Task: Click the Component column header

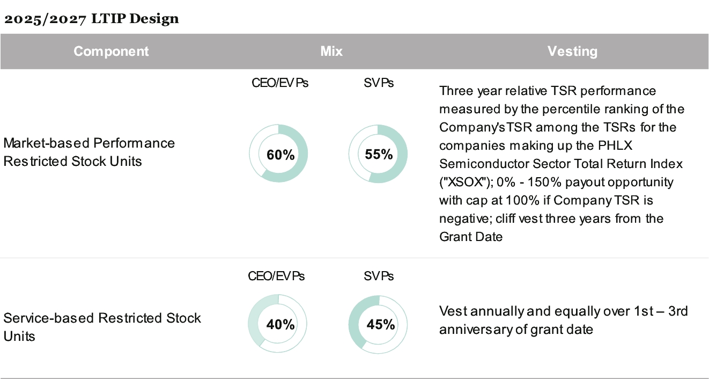Action: click(x=111, y=52)
